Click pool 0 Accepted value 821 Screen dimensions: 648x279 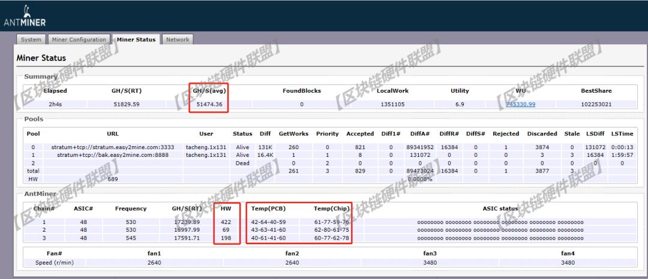359,147
